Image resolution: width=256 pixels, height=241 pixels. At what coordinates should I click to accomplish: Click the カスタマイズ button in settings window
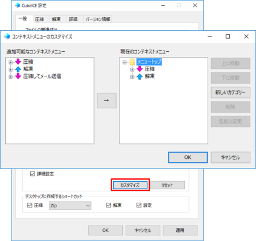(x=130, y=185)
